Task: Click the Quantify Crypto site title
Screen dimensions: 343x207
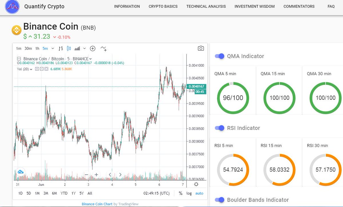Action: pos(44,6)
